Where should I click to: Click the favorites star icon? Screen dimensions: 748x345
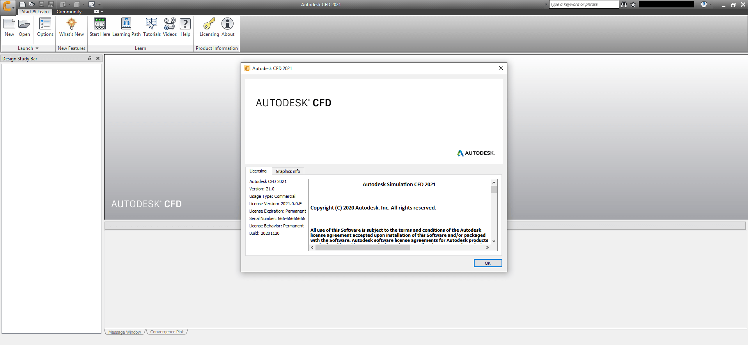pyautogui.click(x=633, y=4)
